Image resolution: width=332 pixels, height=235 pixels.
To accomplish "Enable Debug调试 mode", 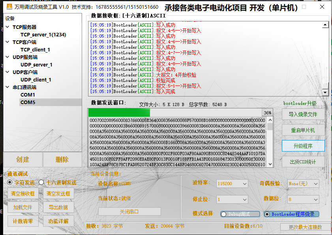I will click(x=224, y=214).
